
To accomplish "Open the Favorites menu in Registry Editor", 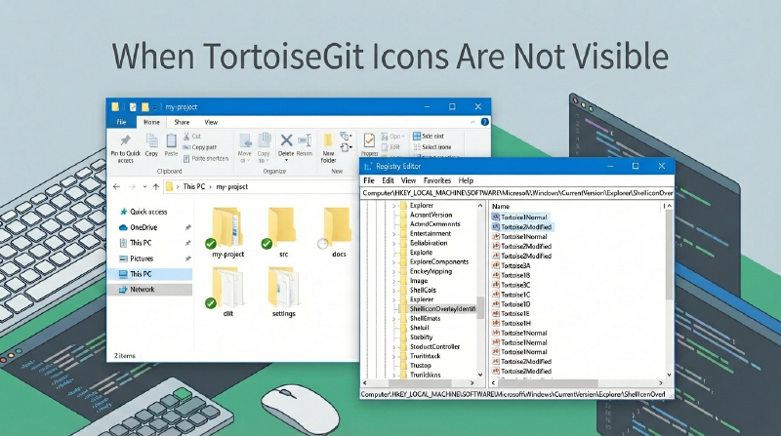I will (x=436, y=180).
